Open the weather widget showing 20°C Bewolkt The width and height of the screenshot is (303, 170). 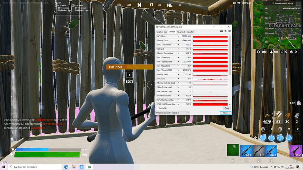[259, 167]
